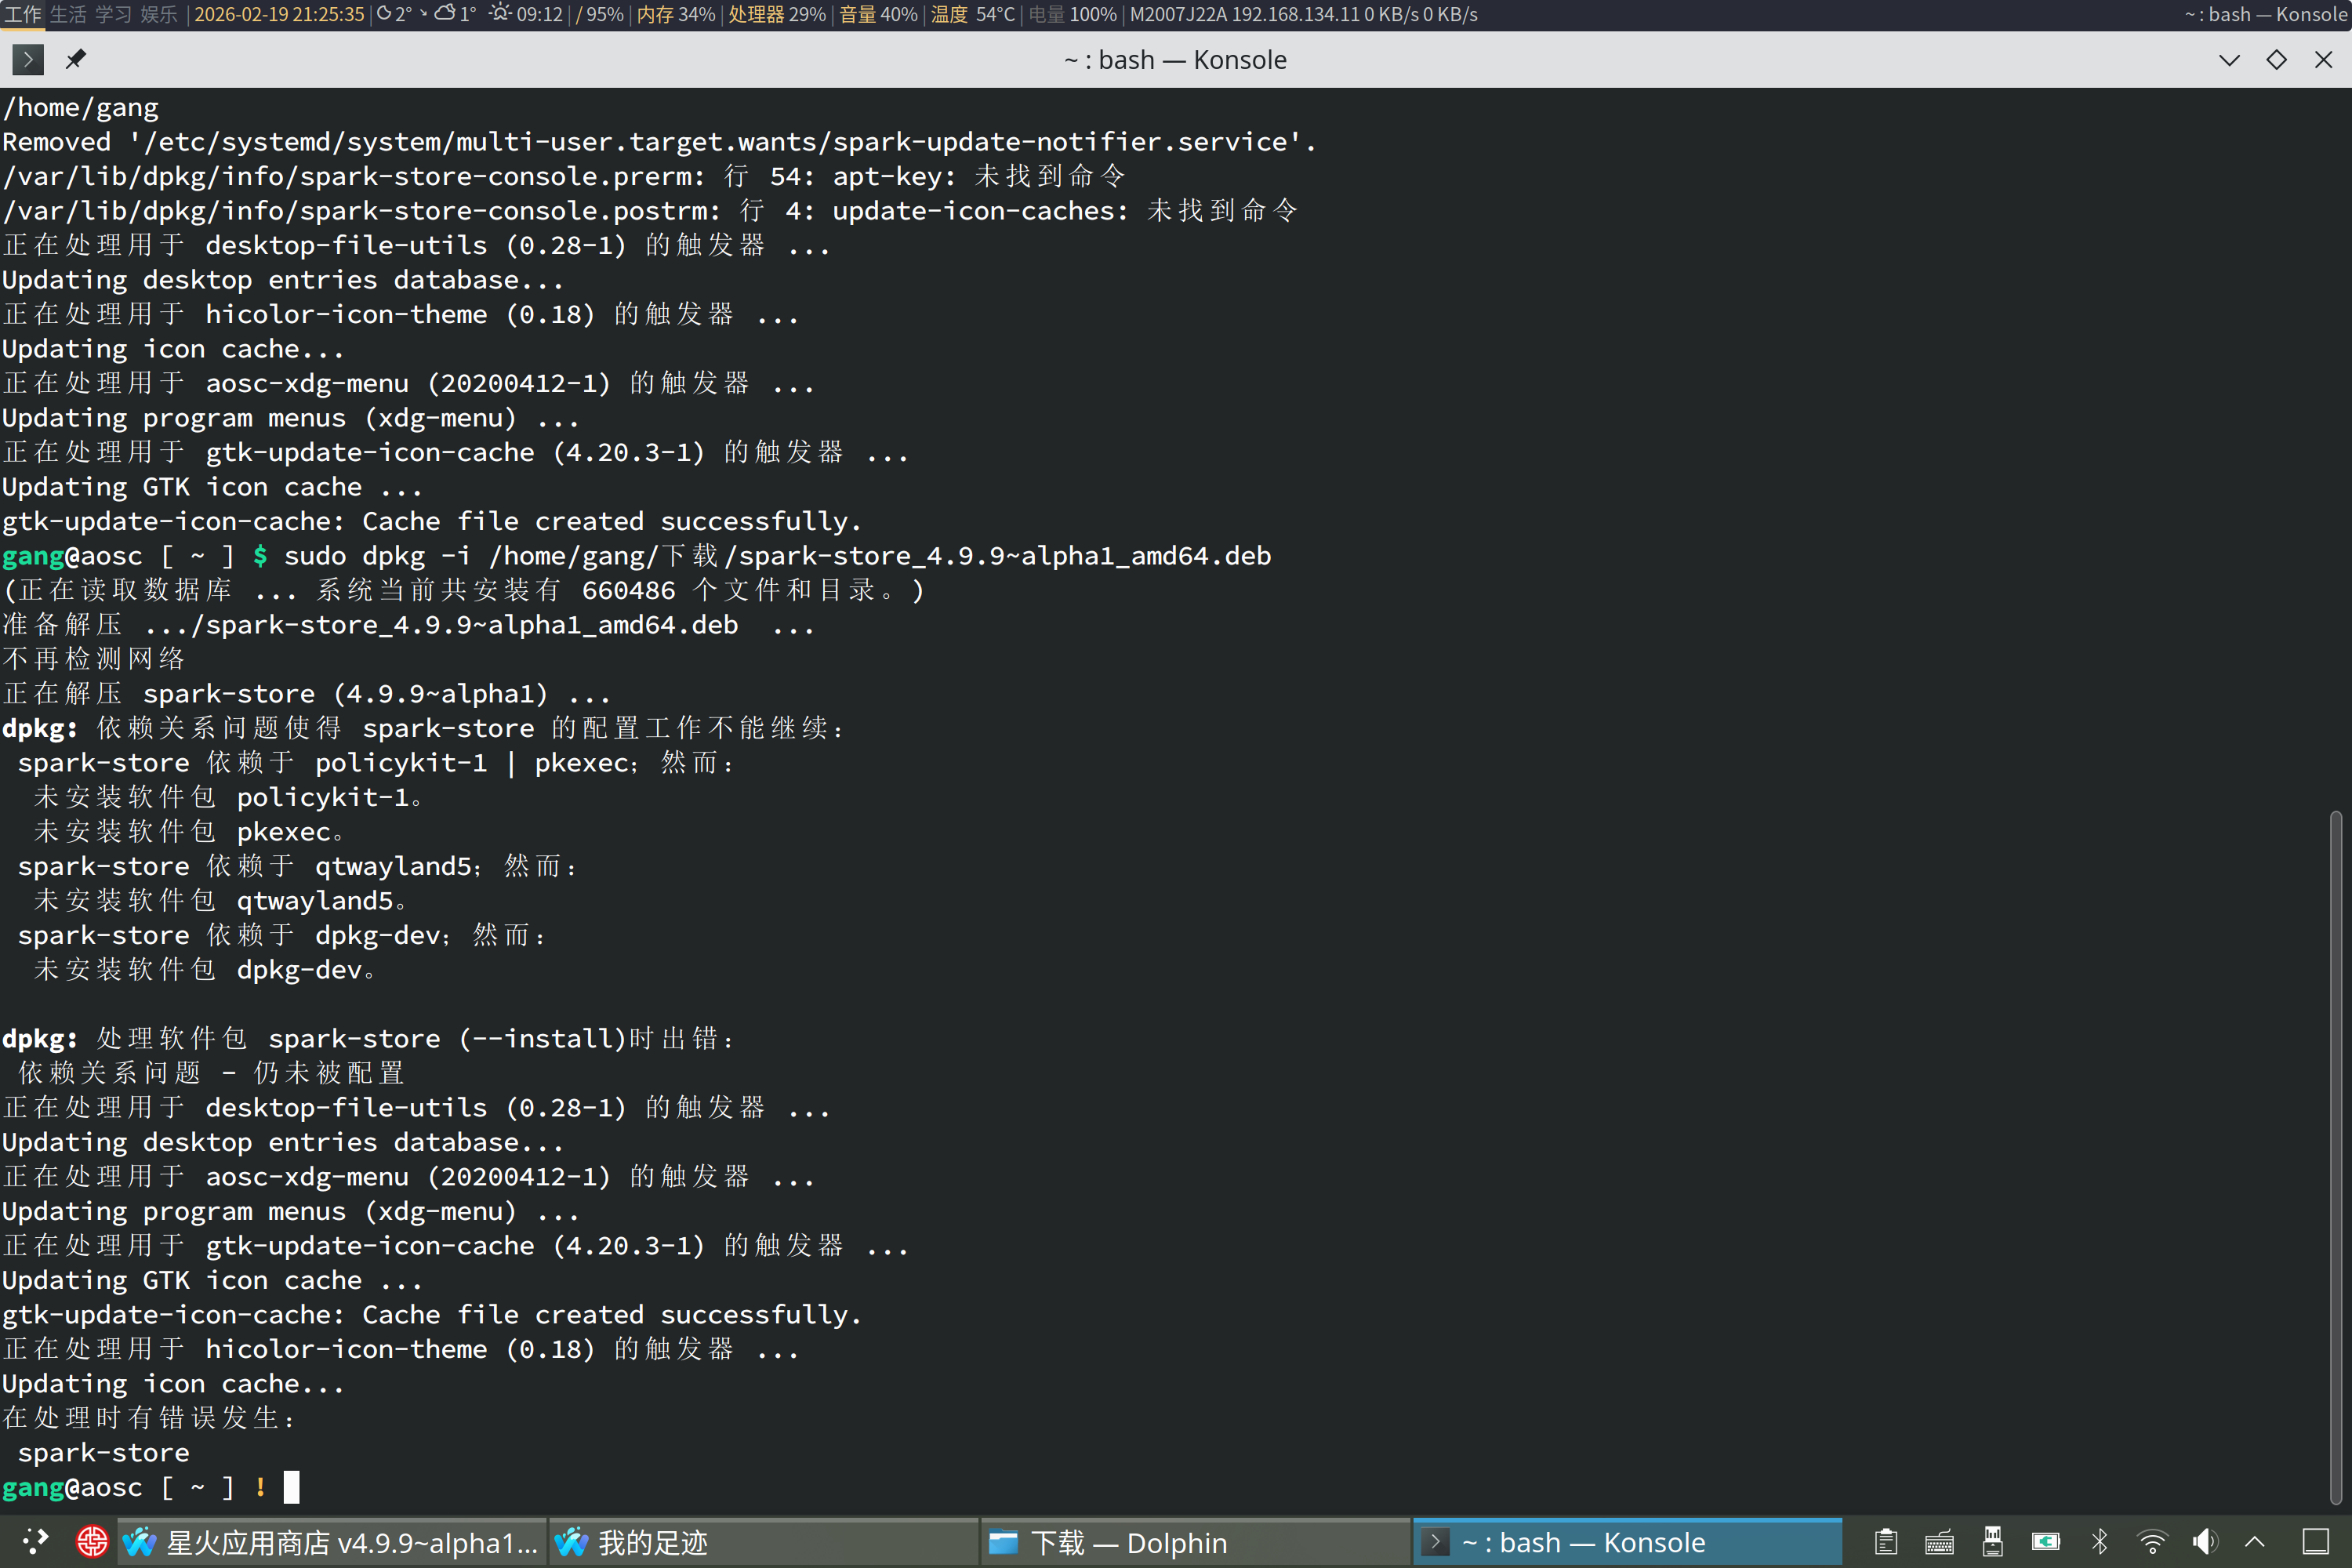This screenshot has height=1568, width=2352.
Task: Open removable devices tray icon
Action: [x=1992, y=1542]
